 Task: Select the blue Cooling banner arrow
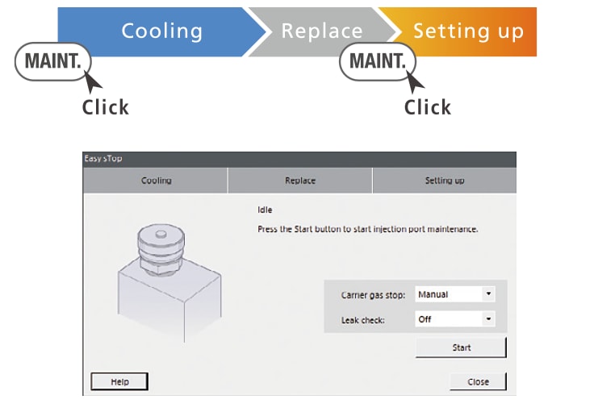pos(161,32)
